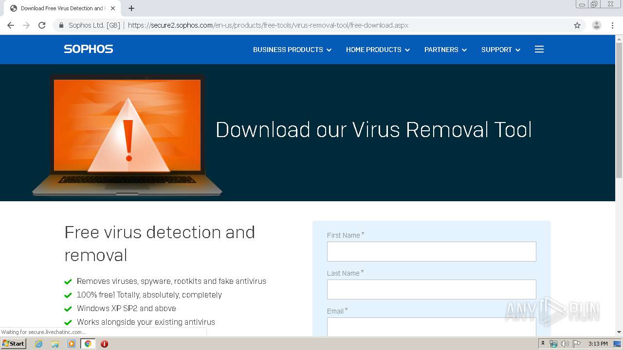Click the 'Free virus detection and removal' heading

(x=160, y=244)
